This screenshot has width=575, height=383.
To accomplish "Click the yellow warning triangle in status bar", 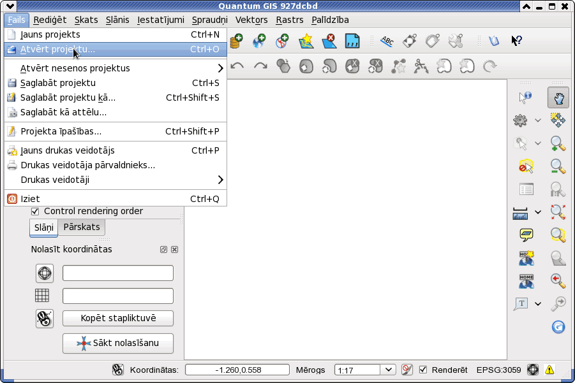I will click(x=549, y=370).
